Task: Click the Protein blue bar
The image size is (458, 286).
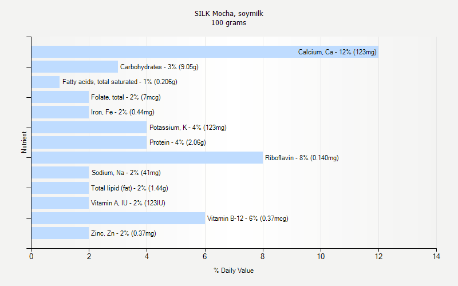Action: point(89,142)
